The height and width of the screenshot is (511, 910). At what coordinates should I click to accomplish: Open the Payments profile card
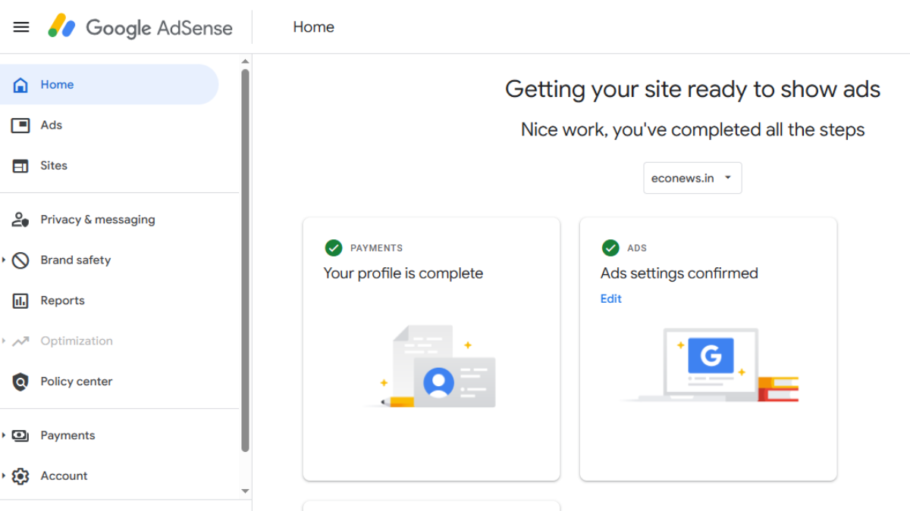pyautogui.click(x=431, y=348)
